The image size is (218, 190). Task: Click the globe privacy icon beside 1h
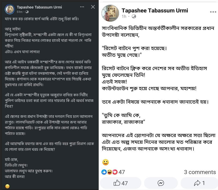click(x=134, y=17)
